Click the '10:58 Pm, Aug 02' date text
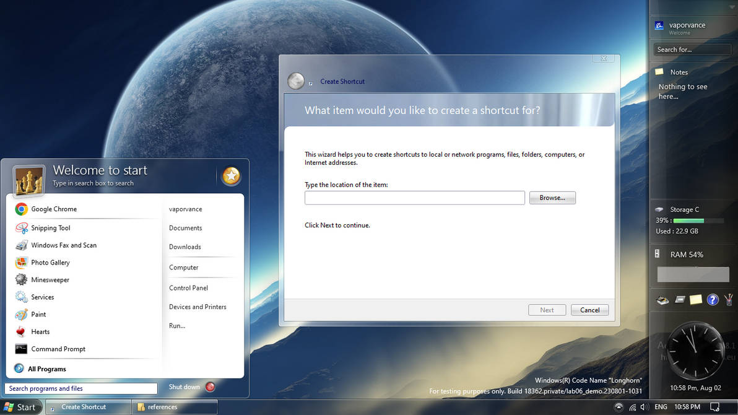The height and width of the screenshot is (415, 738). (696, 388)
